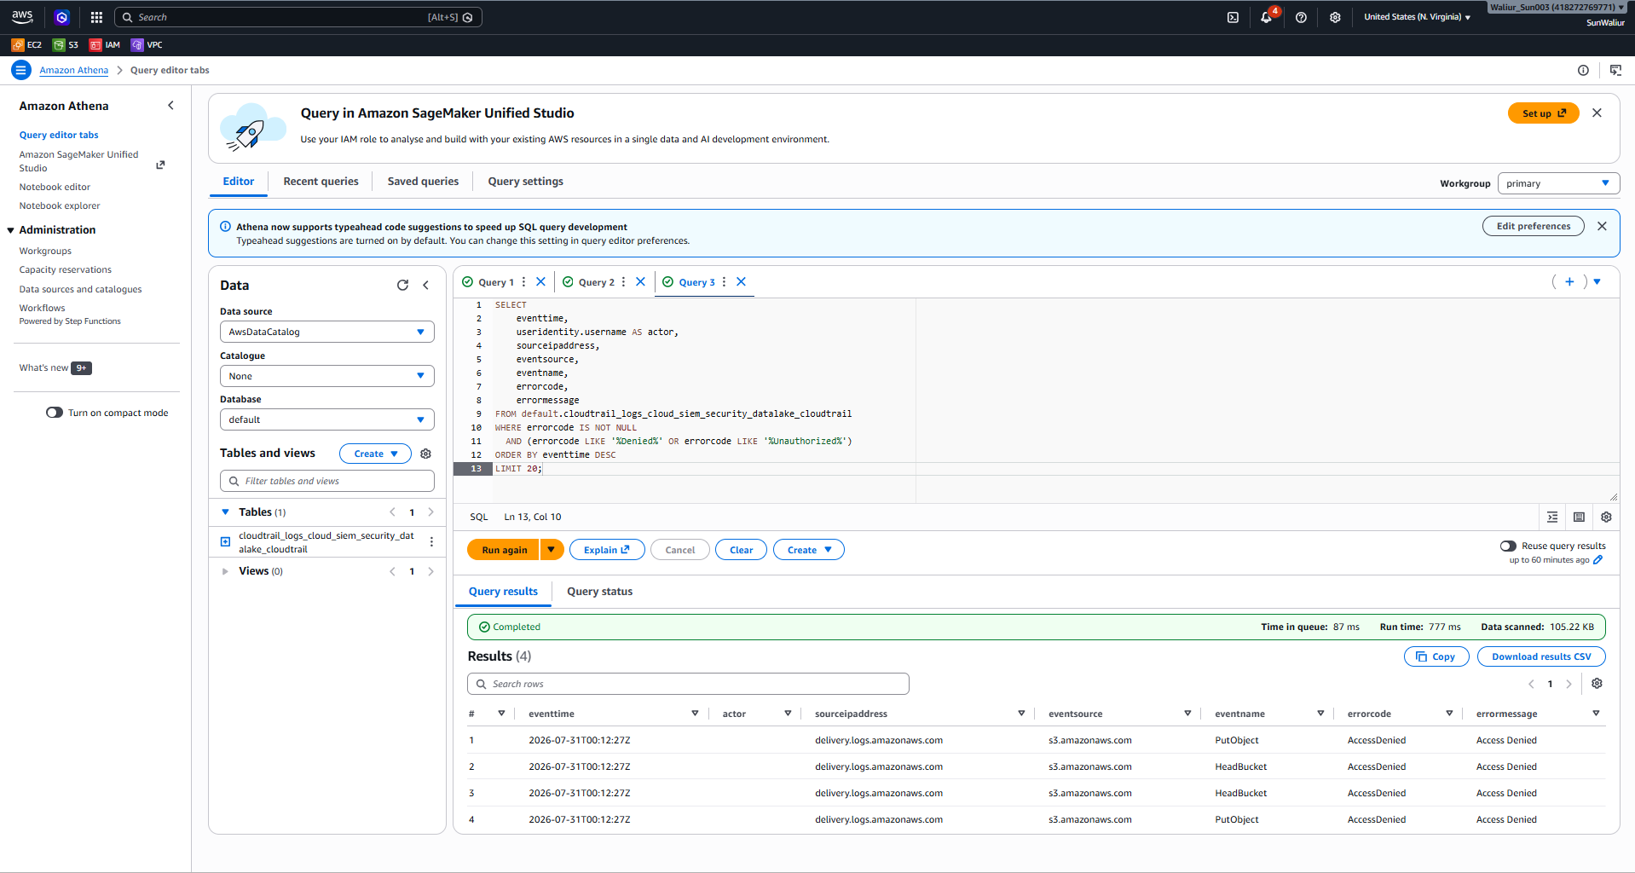Image resolution: width=1635 pixels, height=873 pixels.
Task: Open the region selector N. Virginia
Action: click(1417, 17)
